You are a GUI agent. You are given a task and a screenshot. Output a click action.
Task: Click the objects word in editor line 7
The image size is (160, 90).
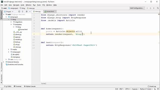[70, 31]
